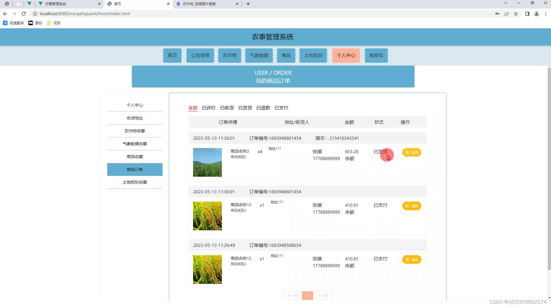Reload the page with refresh icon
The width and height of the screenshot is (551, 307).
tap(24, 14)
